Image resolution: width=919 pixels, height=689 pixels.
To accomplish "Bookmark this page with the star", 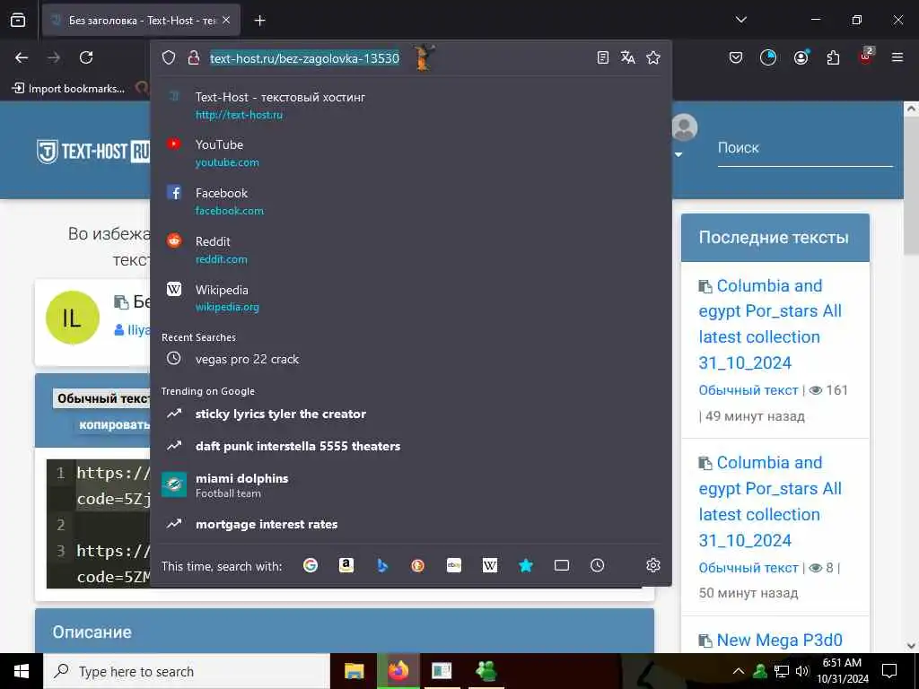I will click(653, 57).
